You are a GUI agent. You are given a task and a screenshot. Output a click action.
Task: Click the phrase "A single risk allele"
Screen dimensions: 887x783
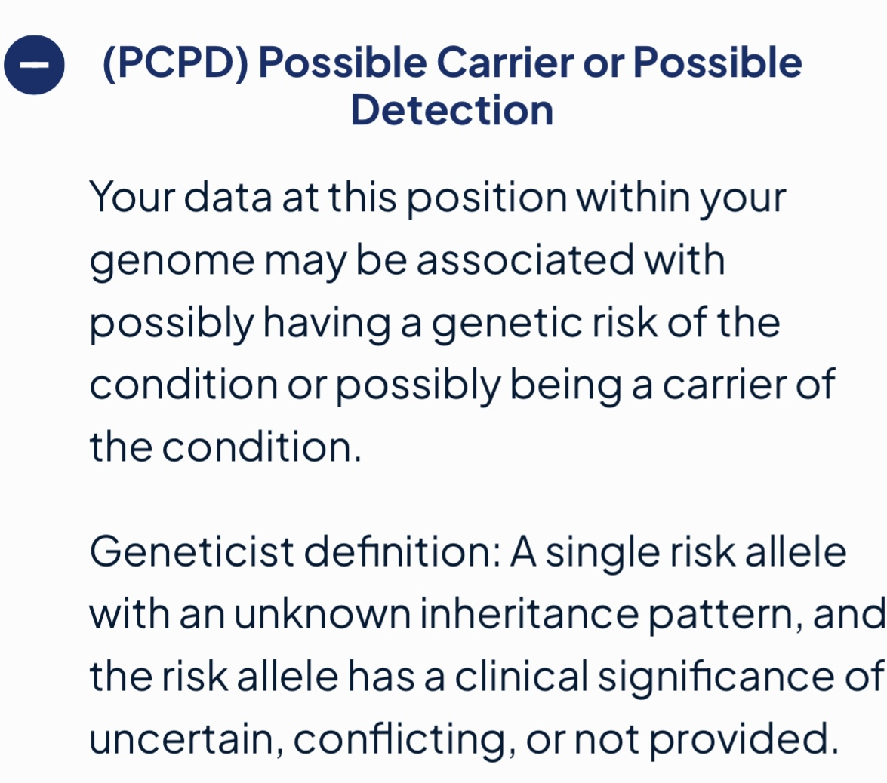[x=678, y=552]
